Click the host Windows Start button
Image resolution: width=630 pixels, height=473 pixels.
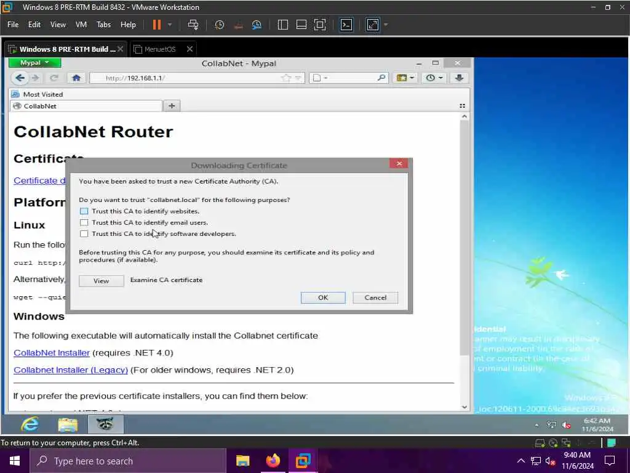click(x=15, y=461)
